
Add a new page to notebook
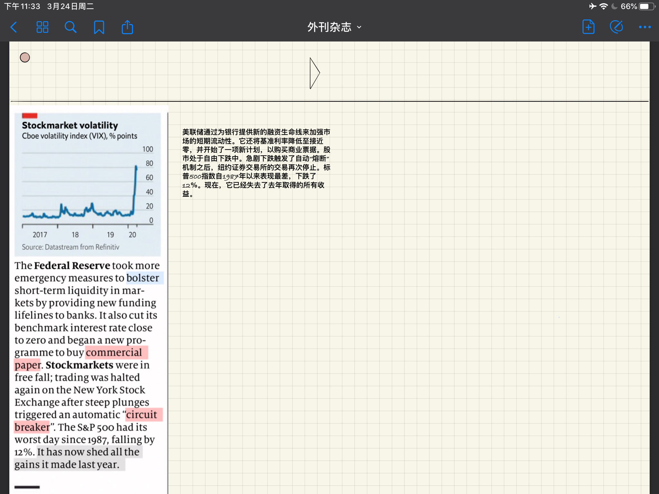588,27
